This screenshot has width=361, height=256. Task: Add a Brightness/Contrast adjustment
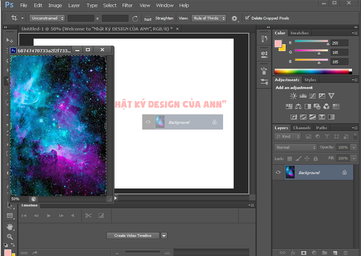[293, 96]
